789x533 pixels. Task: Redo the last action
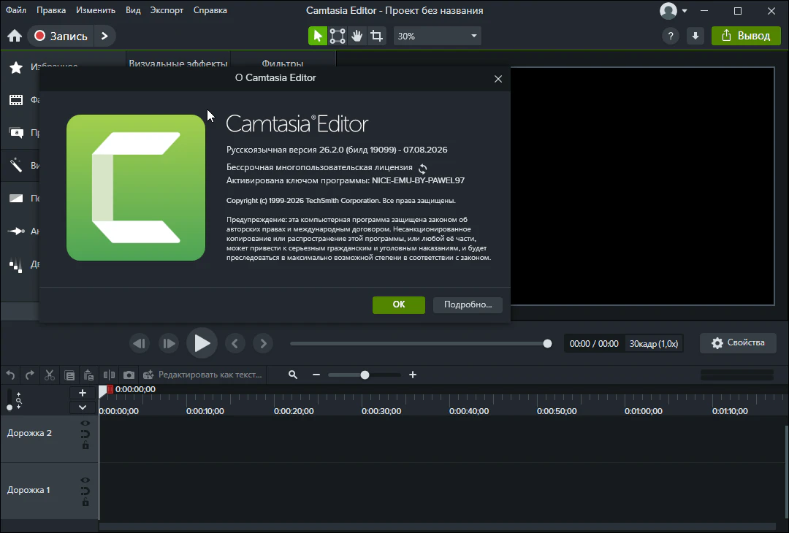coord(30,375)
